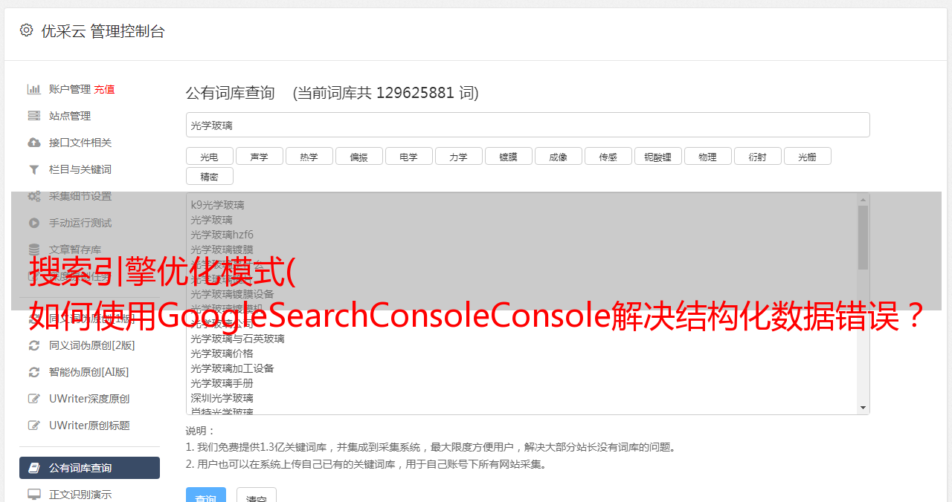Open 手动运行测试 via its play icon
This screenshot has height=502, width=952.
point(34,223)
